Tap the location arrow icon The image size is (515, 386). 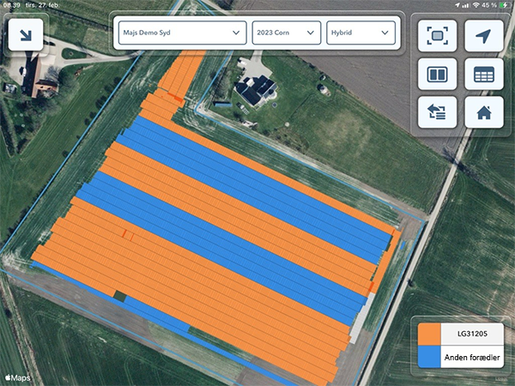[484, 36]
